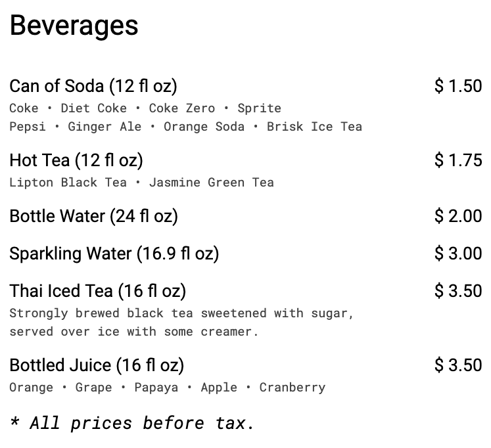Screen dimensions: 491x448
Task: Click the Bottled Juice $ 3.50 price
Action: 458,365
